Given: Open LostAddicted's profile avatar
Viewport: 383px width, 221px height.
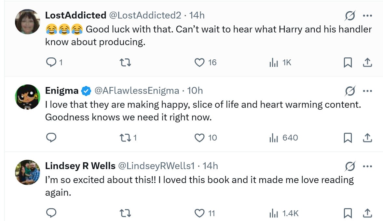Looking at the screenshot, I should pyautogui.click(x=27, y=22).
